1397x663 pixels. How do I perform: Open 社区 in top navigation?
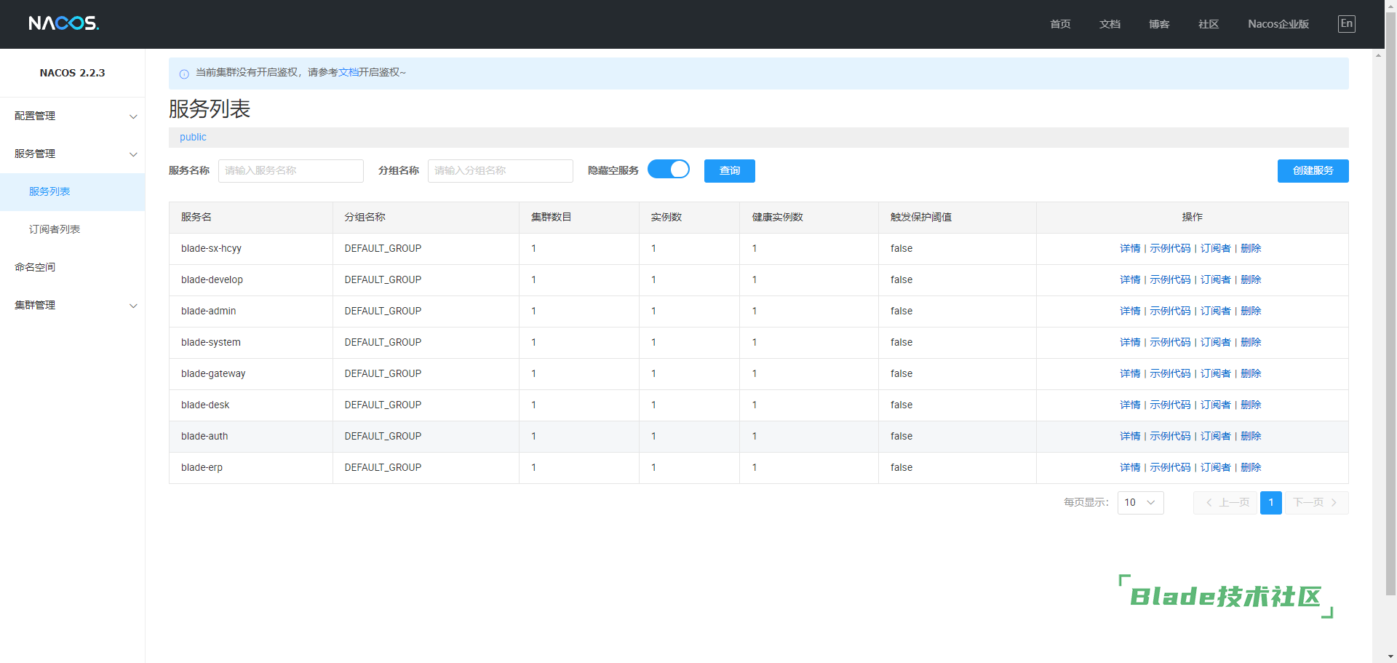coord(1209,24)
